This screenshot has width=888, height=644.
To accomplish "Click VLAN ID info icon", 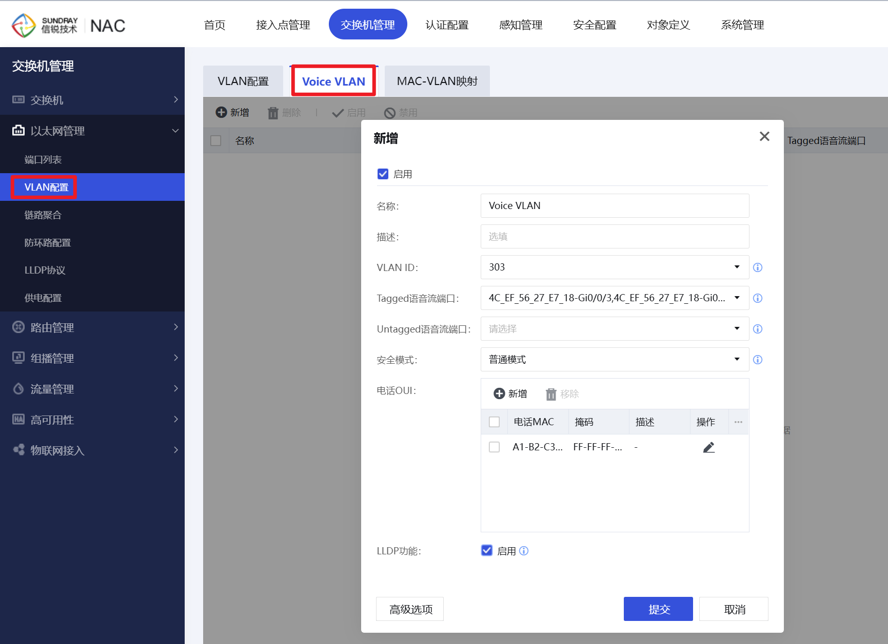I will pyautogui.click(x=758, y=267).
